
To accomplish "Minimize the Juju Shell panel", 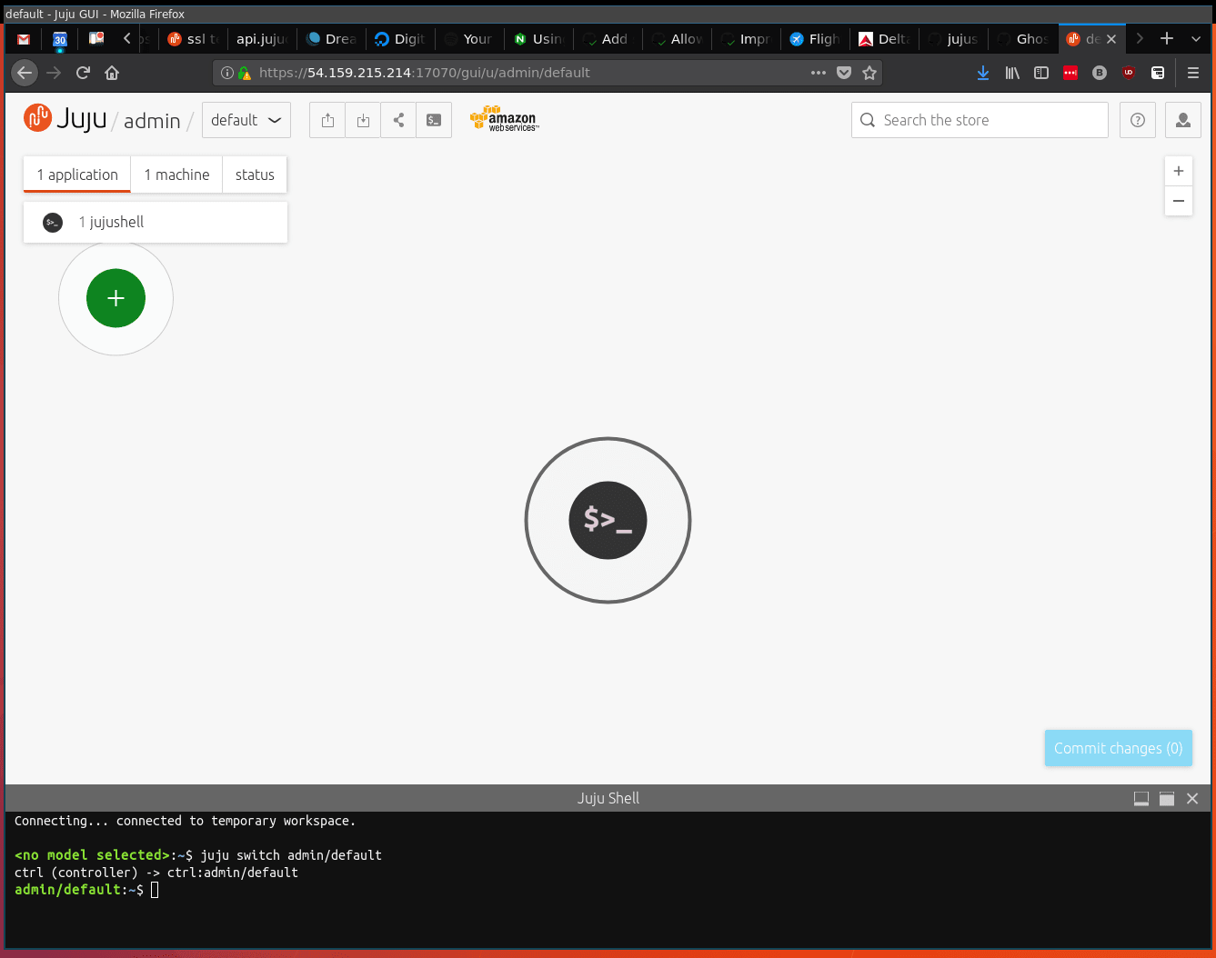I will tap(1141, 798).
